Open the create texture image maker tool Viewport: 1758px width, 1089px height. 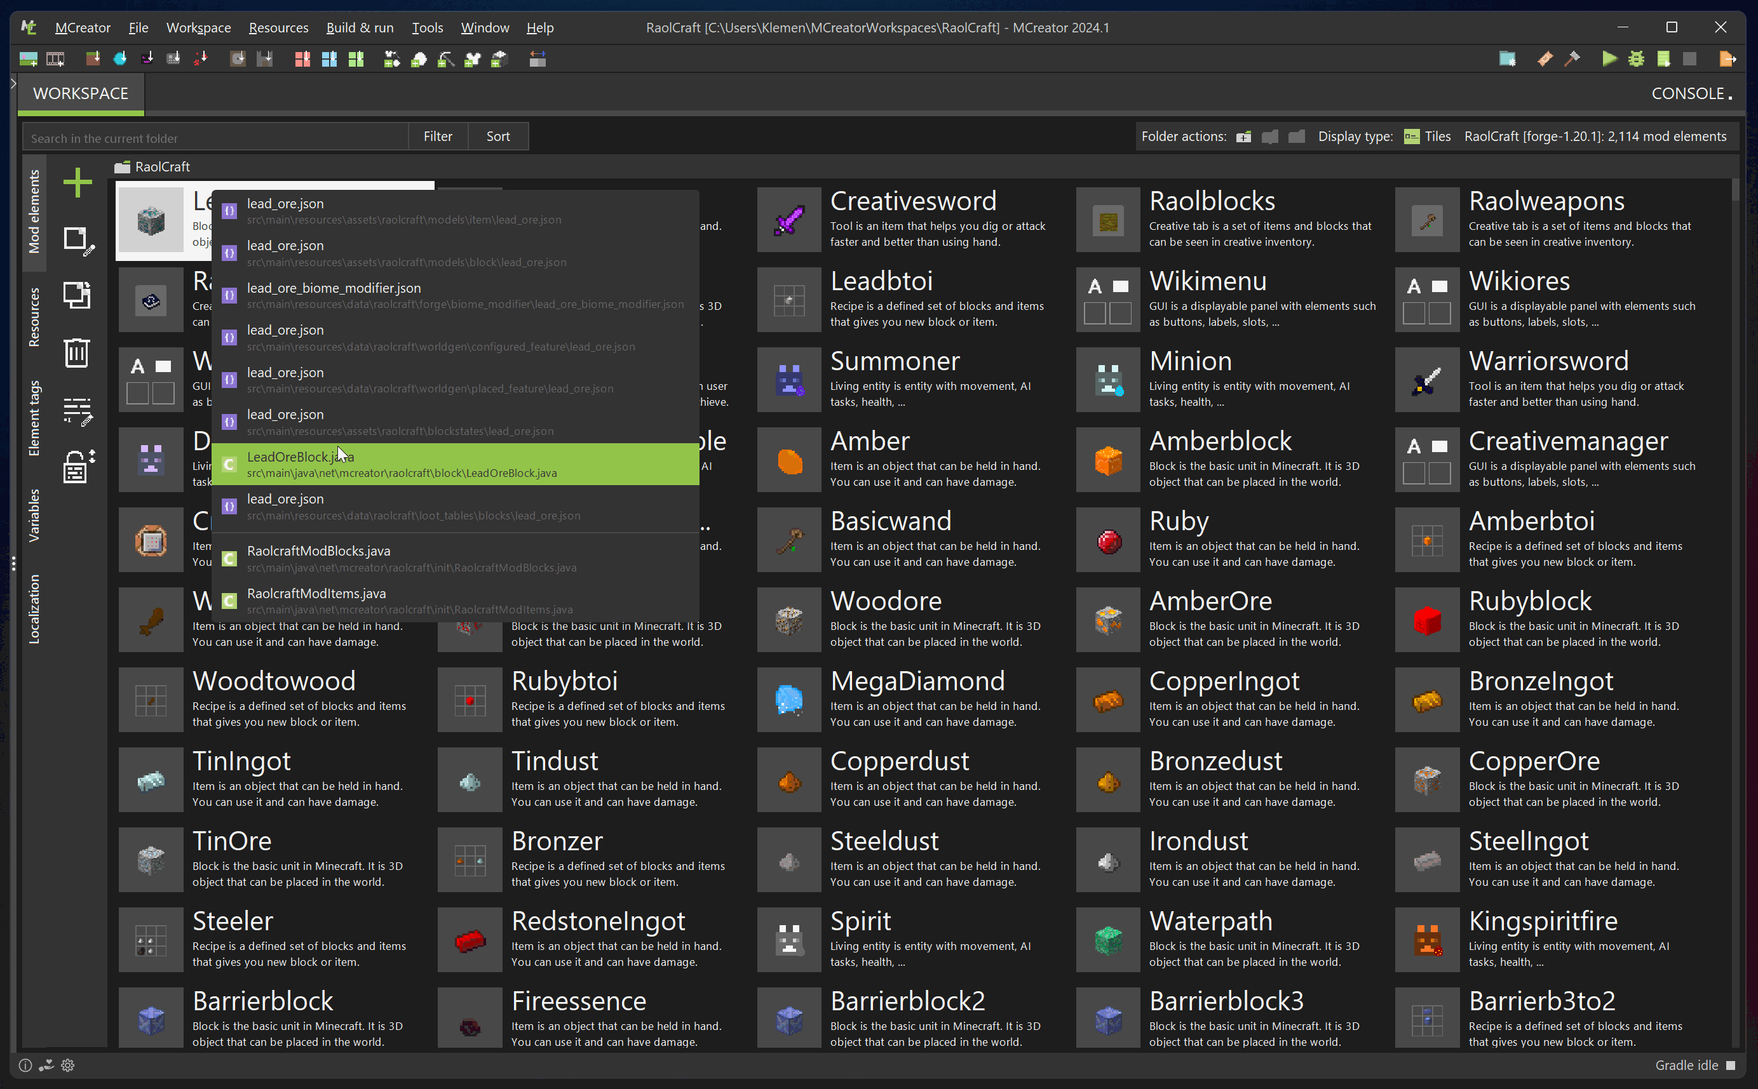coord(28,59)
